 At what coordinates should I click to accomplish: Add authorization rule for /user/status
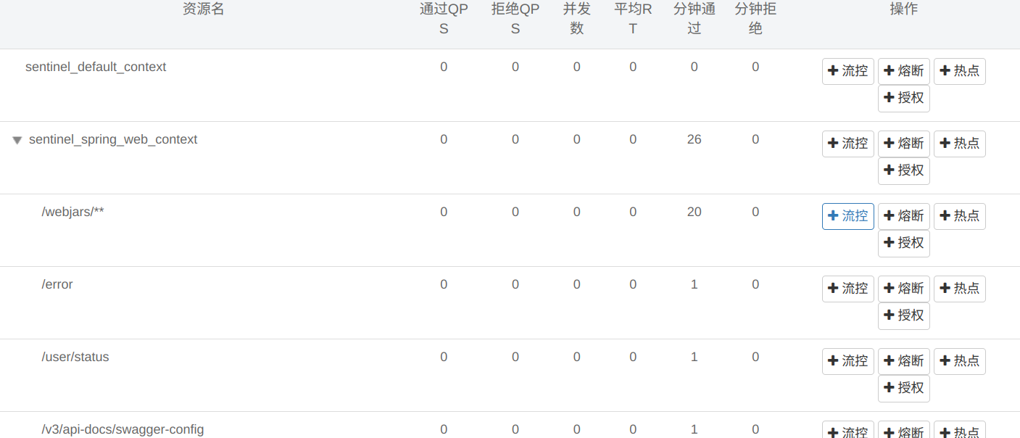pos(903,388)
